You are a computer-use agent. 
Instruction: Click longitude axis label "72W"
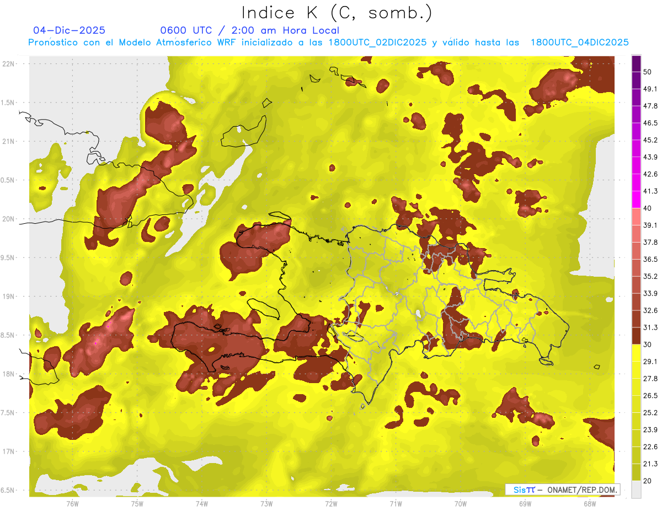pyautogui.click(x=331, y=503)
